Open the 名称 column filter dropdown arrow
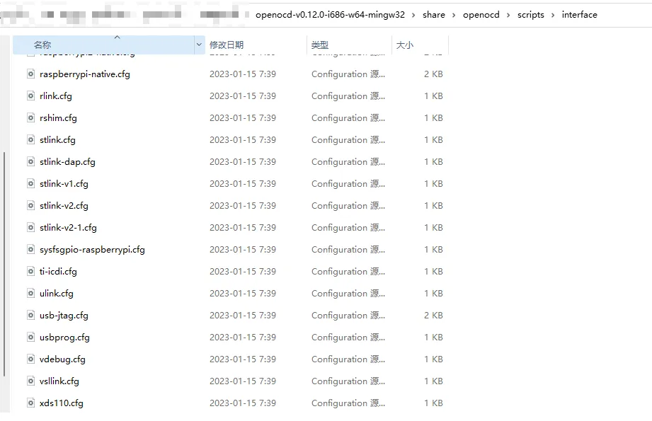 (198, 45)
